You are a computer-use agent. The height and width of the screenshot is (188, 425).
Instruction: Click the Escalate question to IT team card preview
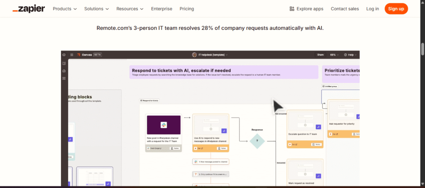pyautogui.click(x=305, y=121)
